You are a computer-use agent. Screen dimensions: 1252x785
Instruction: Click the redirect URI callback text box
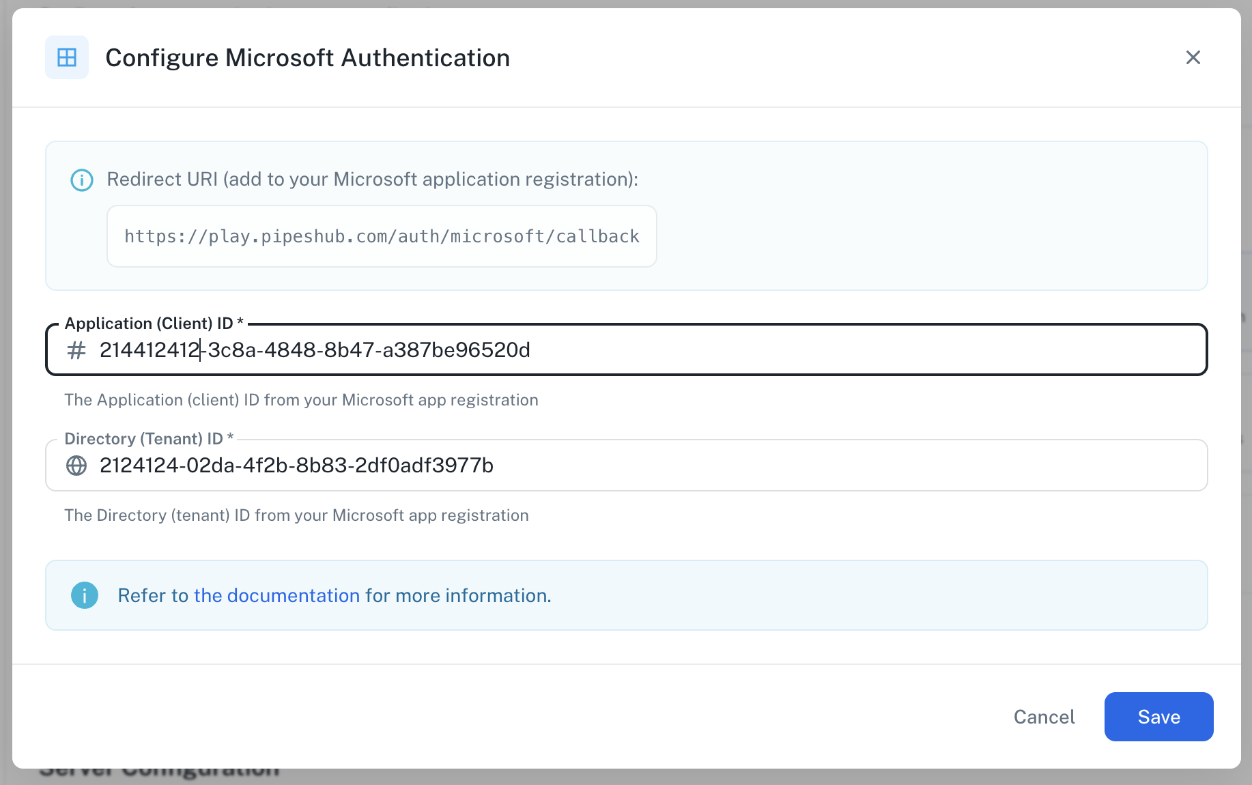[x=381, y=236]
